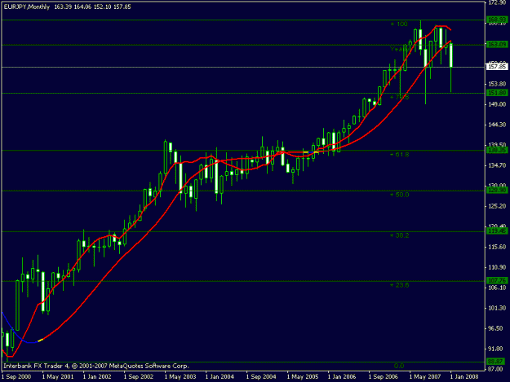Click the 0.0 Fibonacci level label

pos(399,366)
